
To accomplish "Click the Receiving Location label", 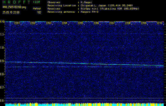I will click(62, 5).
